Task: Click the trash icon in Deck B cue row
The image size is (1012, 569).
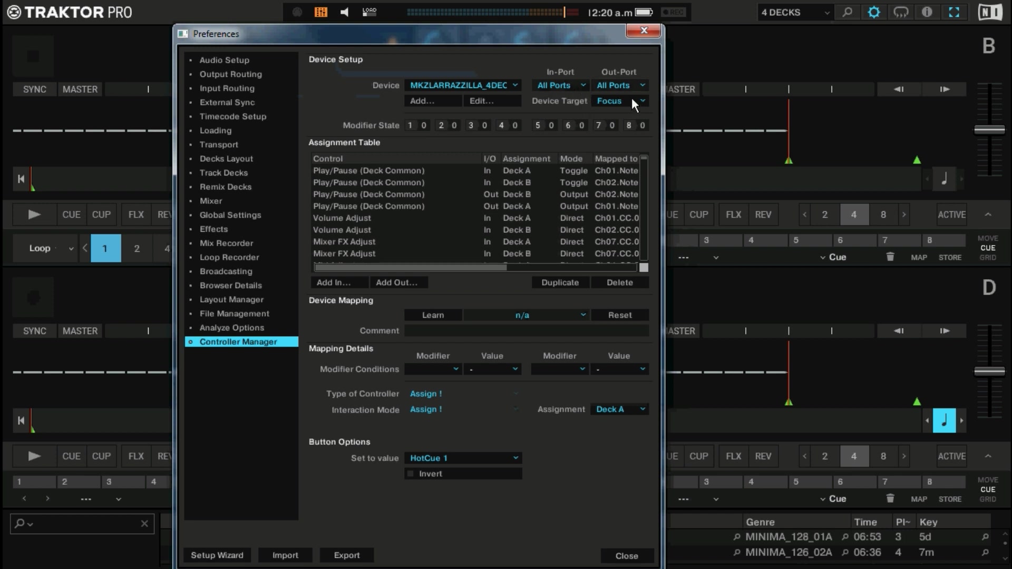Action: 890,257
